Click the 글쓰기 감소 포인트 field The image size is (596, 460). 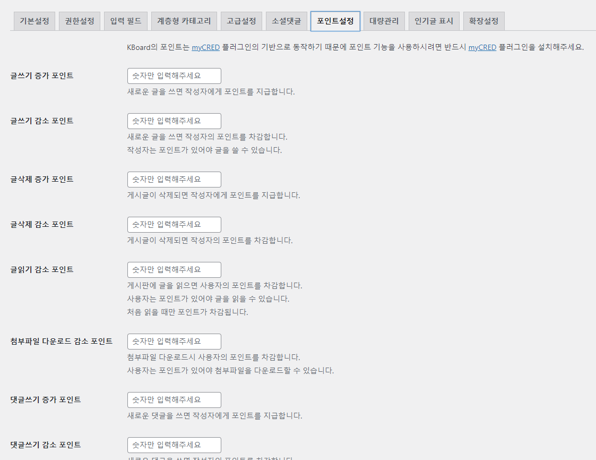[x=174, y=121]
